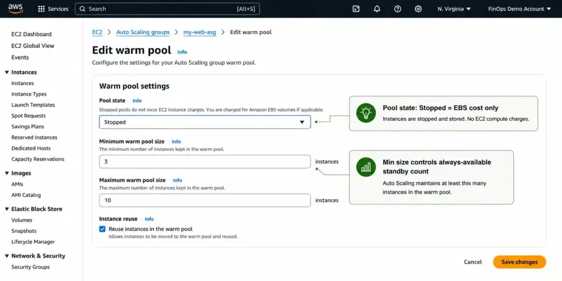Open Dedicated Hosts in sidebar

[x=31, y=148]
